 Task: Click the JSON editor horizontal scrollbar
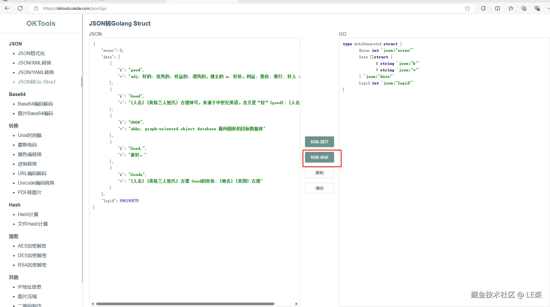(185, 304)
